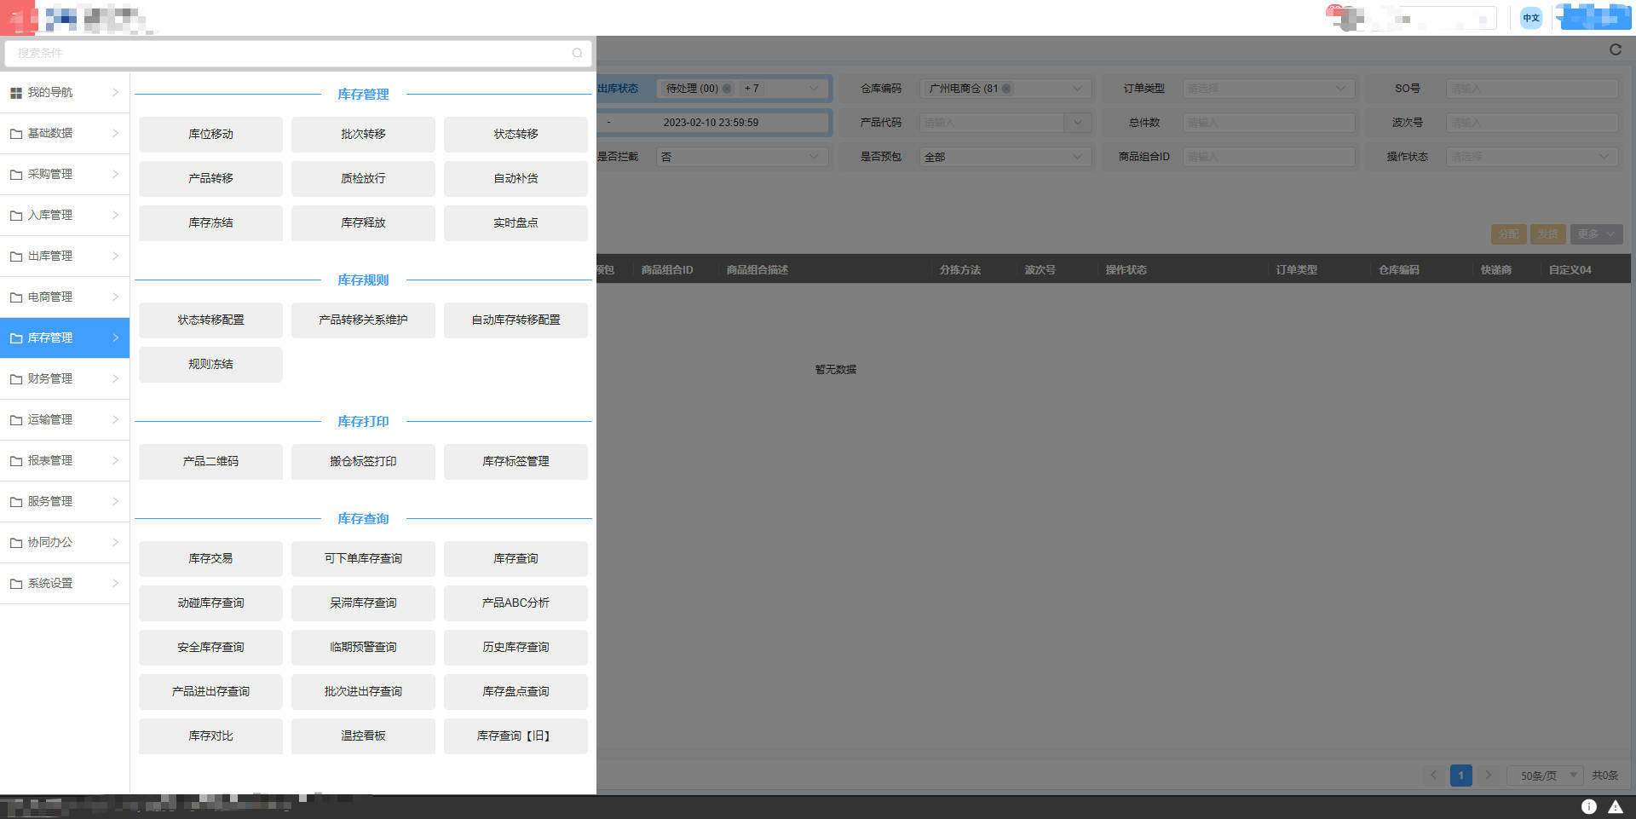Expand the 协同办公 menu chevron
The height and width of the screenshot is (819, 1636).
[x=115, y=542]
